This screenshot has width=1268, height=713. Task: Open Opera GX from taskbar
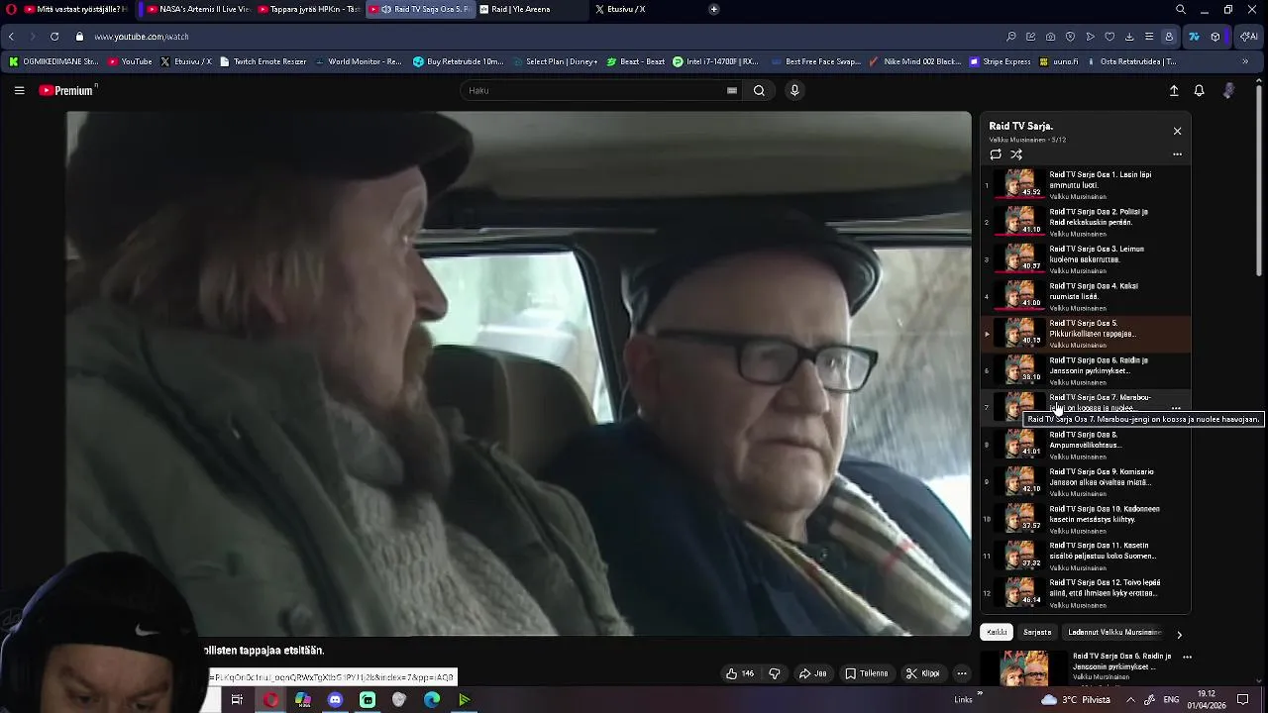(x=270, y=699)
